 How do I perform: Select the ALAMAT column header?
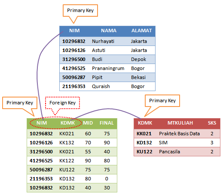141,30
